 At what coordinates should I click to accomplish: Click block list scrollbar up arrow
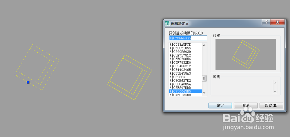[x=204, y=45]
